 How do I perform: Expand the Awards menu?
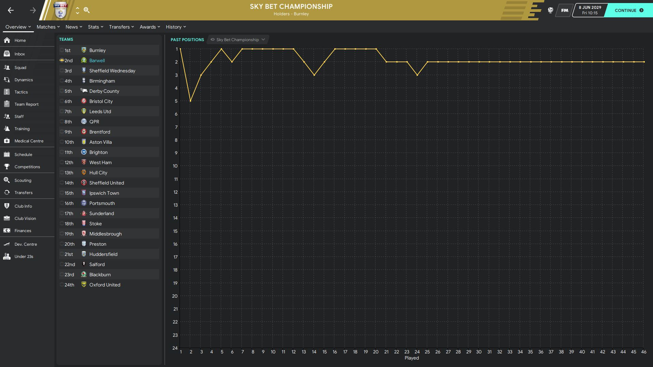[150, 27]
